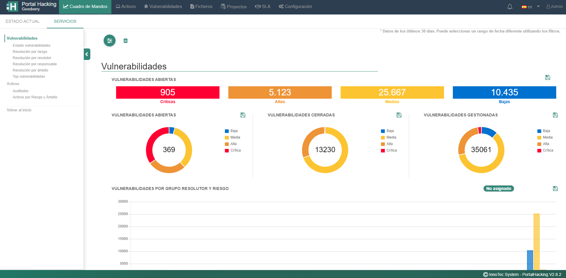Click the 35061 total in Gestionadas donut
Screen dimensions: 566x278
point(481,149)
